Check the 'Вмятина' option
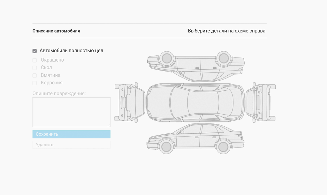Viewport: 327px width, 195px height. click(x=34, y=75)
